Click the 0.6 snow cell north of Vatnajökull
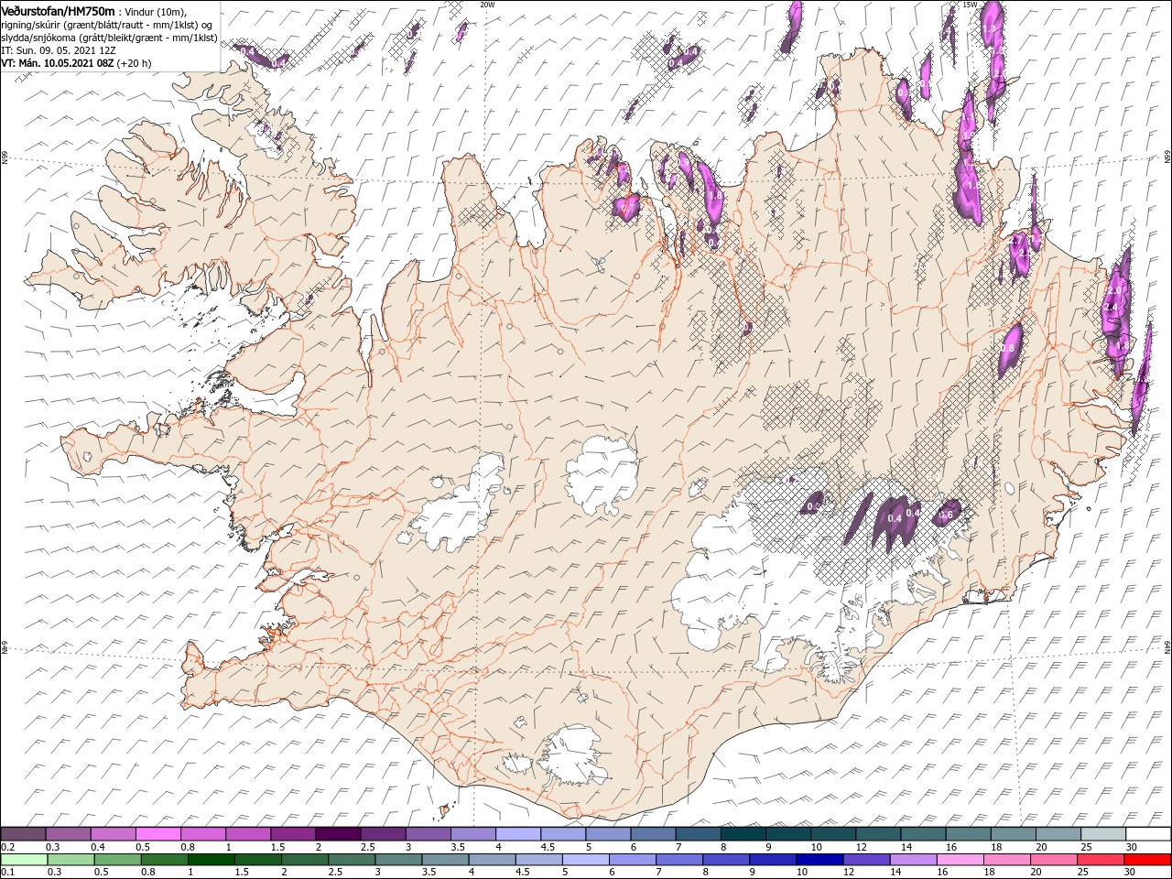 coord(946,515)
